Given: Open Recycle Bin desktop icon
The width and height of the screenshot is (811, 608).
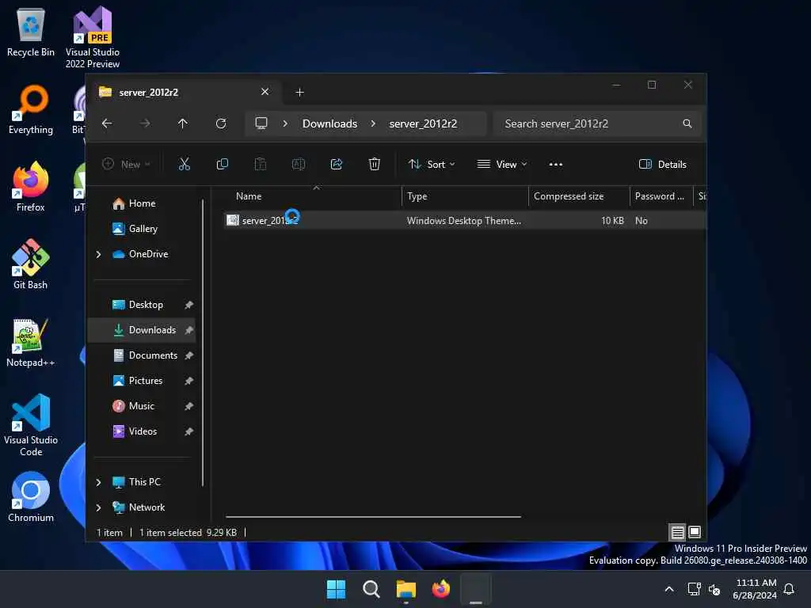Looking at the screenshot, I should (31, 32).
